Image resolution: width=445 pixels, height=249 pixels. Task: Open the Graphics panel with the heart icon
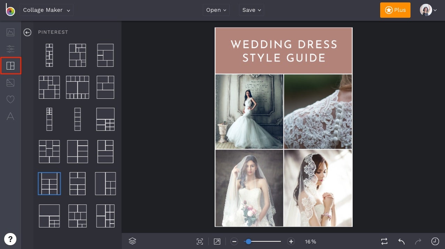point(10,99)
